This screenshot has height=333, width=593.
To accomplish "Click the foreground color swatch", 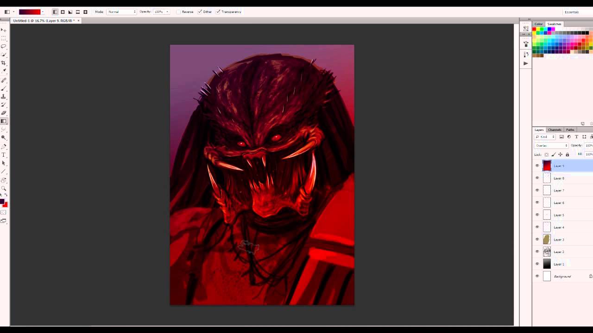I will [x=2, y=202].
